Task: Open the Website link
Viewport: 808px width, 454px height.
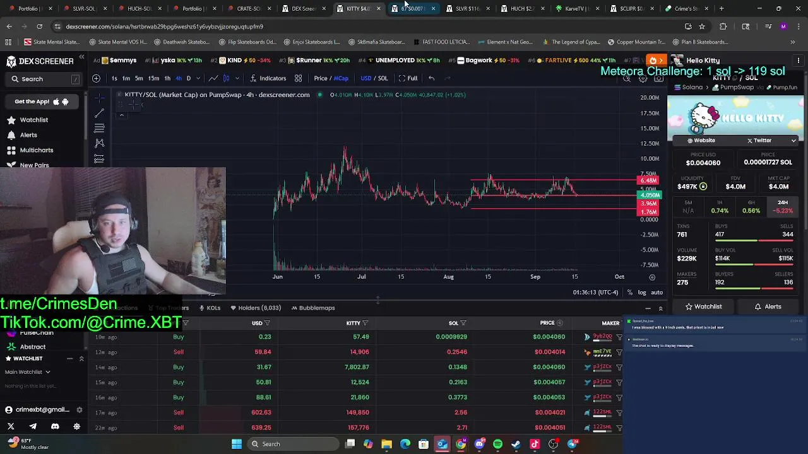Action: click(701, 141)
